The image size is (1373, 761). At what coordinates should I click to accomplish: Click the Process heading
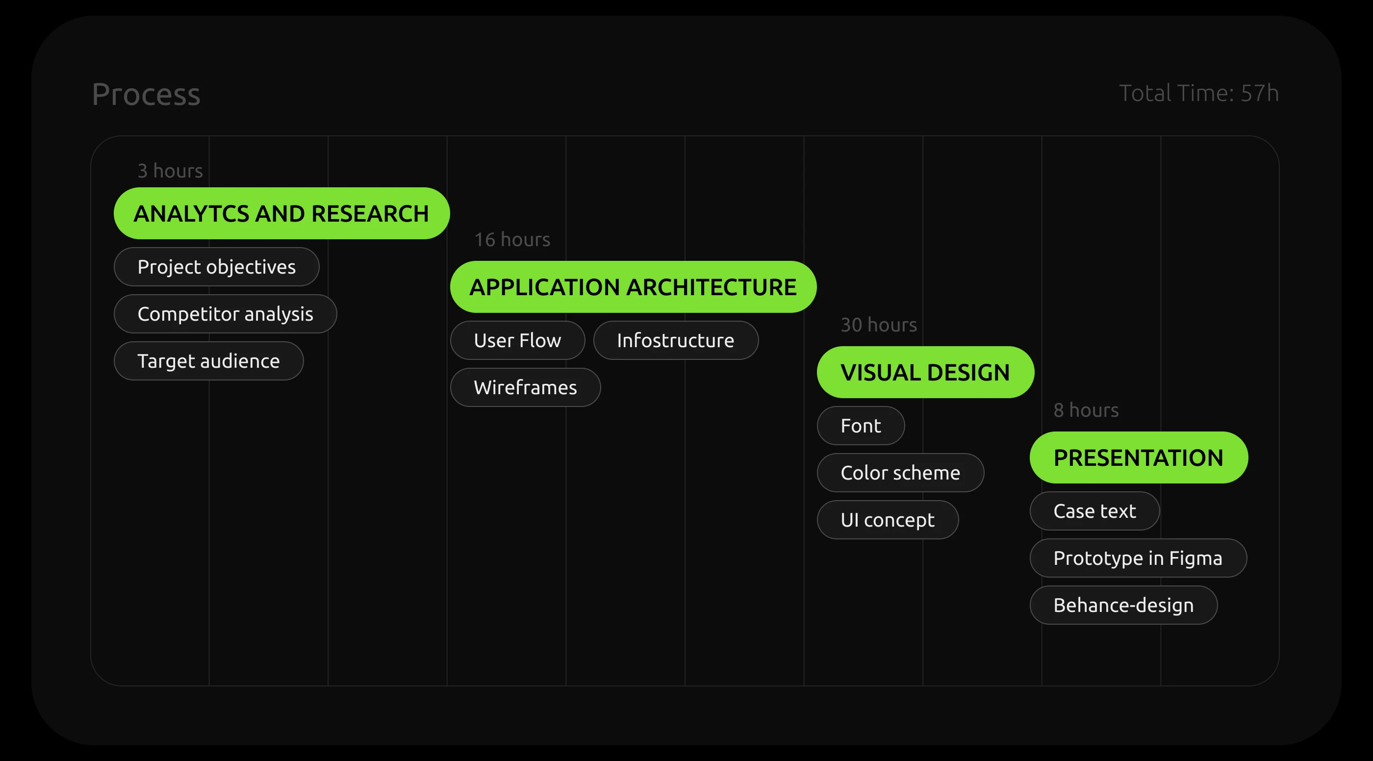[146, 94]
